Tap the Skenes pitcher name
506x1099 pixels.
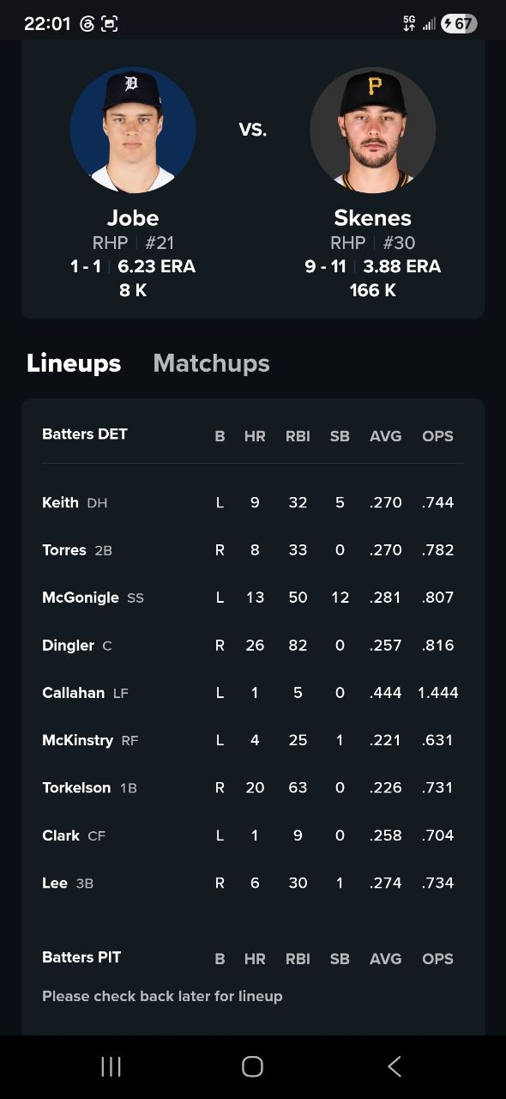pyautogui.click(x=373, y=218)
